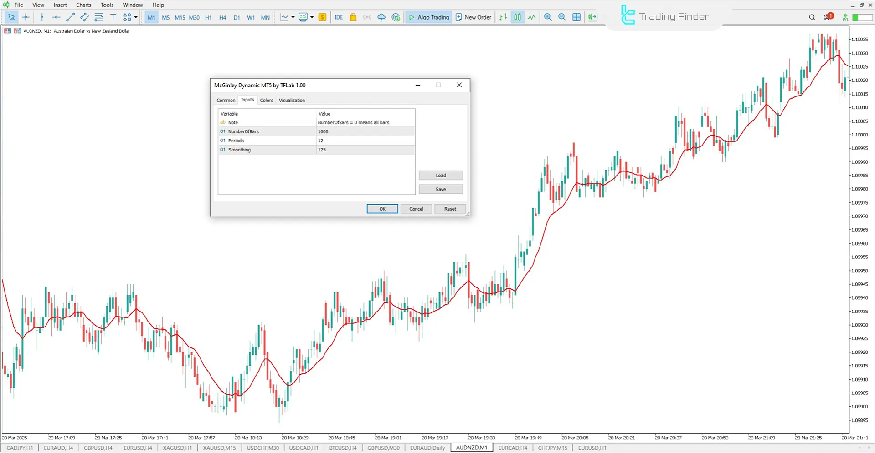Switch the chart to line view
The image size is (875, 453).
pos(532,17)
